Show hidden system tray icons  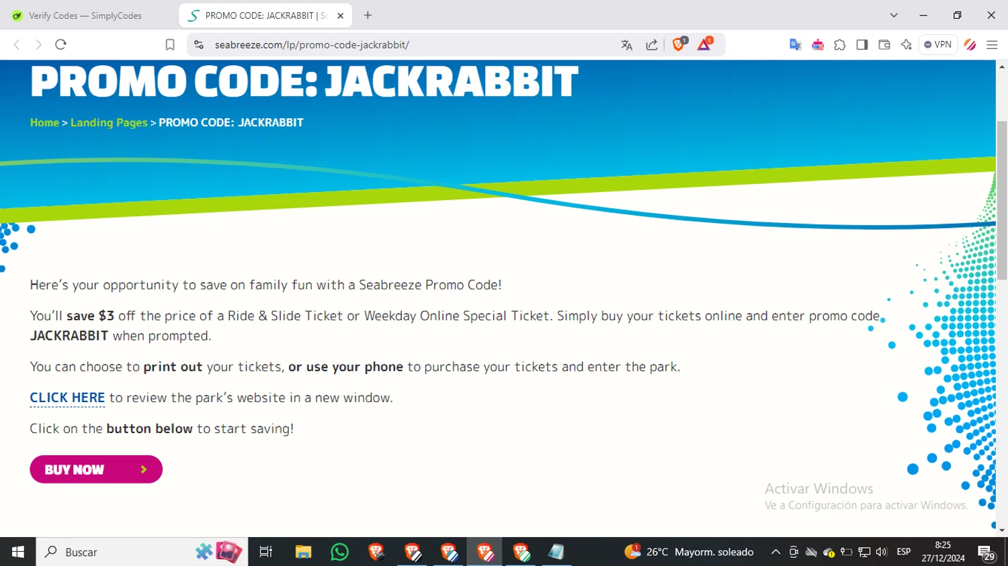(x=775, y=552)
